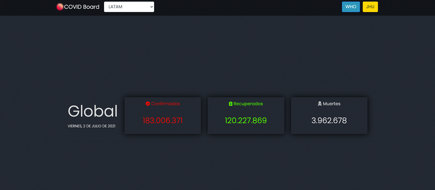Click the deaths count 3.962.678
The width and height of the screenshot is (435, 190).
(329, 121)
